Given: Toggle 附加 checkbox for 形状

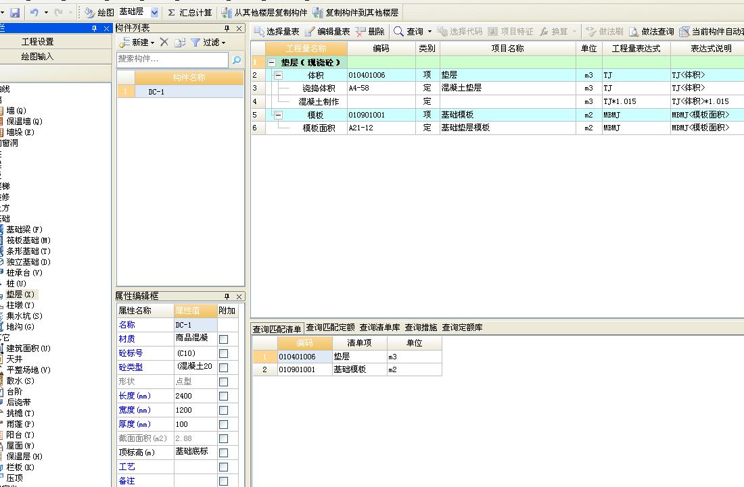Looking at the screenshot, I should 223,382.
